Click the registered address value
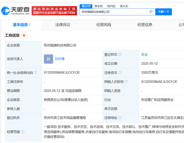The height and width of the screenshot is (143, 184). pyautogui.click(x=162, y=118)
